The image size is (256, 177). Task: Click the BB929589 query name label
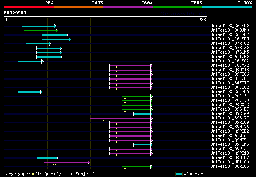(15, 13)
